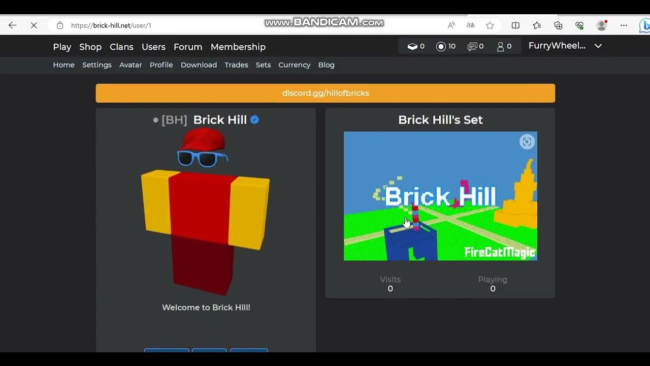Click the discord.gg/hillofbricks banner
The image size is (650, 366).
click(326, 93)
